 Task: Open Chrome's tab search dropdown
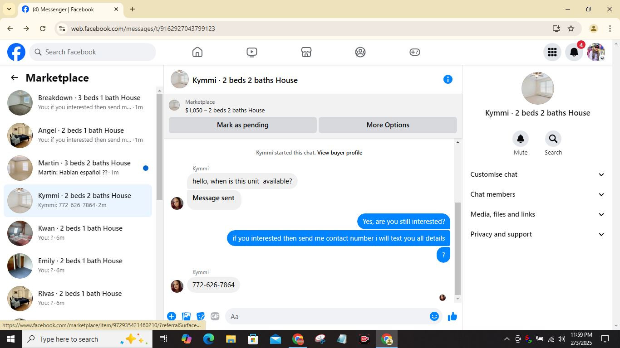[9, 9]
